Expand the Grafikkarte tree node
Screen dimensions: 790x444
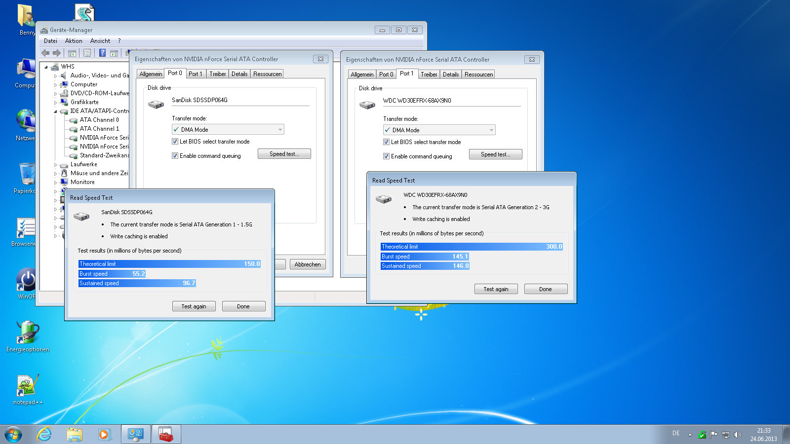[55, 103]
